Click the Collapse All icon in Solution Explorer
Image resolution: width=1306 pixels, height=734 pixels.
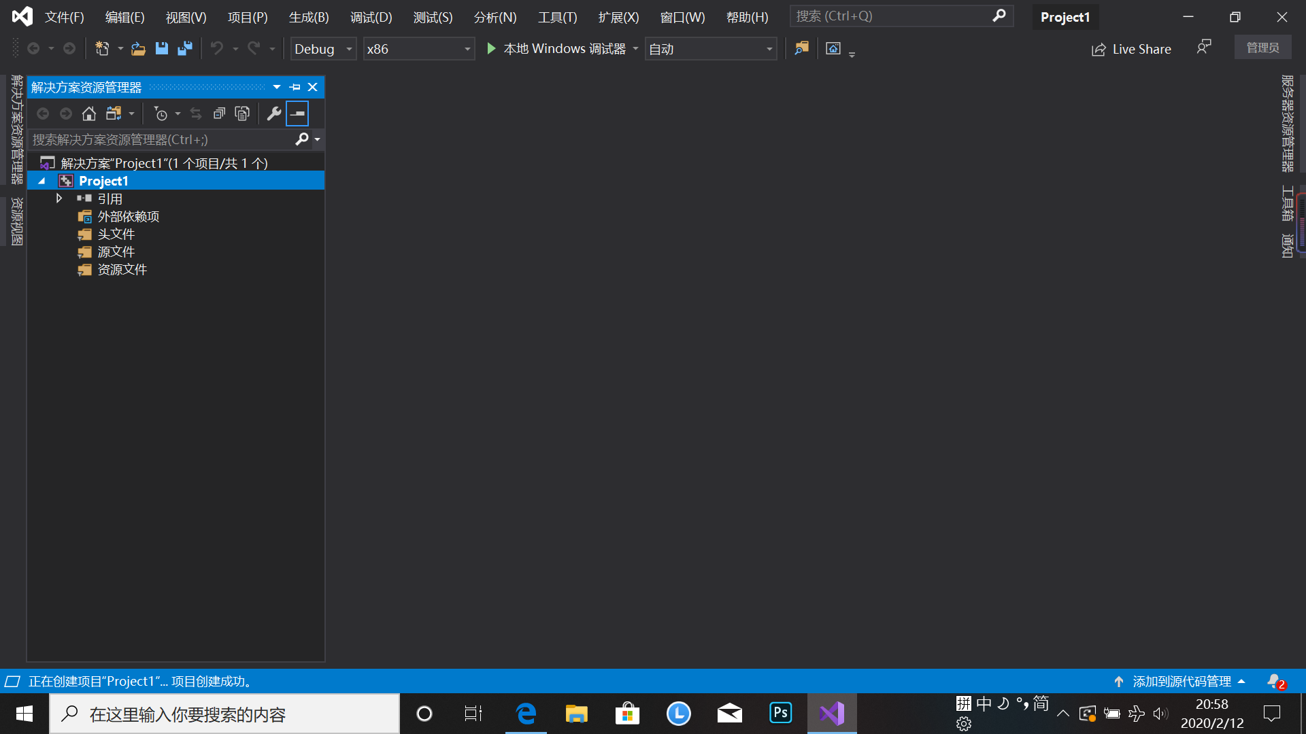(x=219, y=113)
